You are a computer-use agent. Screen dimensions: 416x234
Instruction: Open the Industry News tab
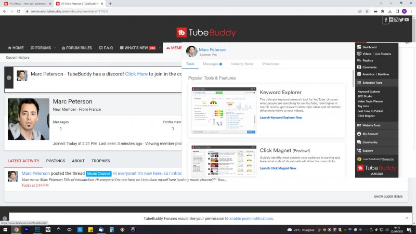(x=242, y=64)
